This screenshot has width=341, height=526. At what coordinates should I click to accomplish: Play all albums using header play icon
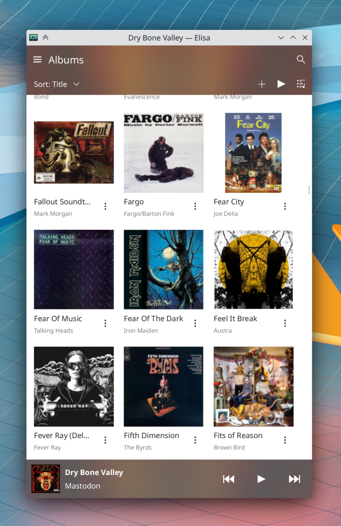(281, 84)
